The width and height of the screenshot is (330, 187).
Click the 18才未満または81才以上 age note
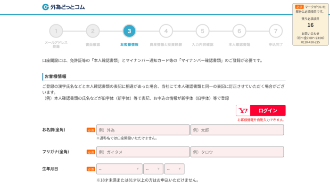click(x=147, y=180)
